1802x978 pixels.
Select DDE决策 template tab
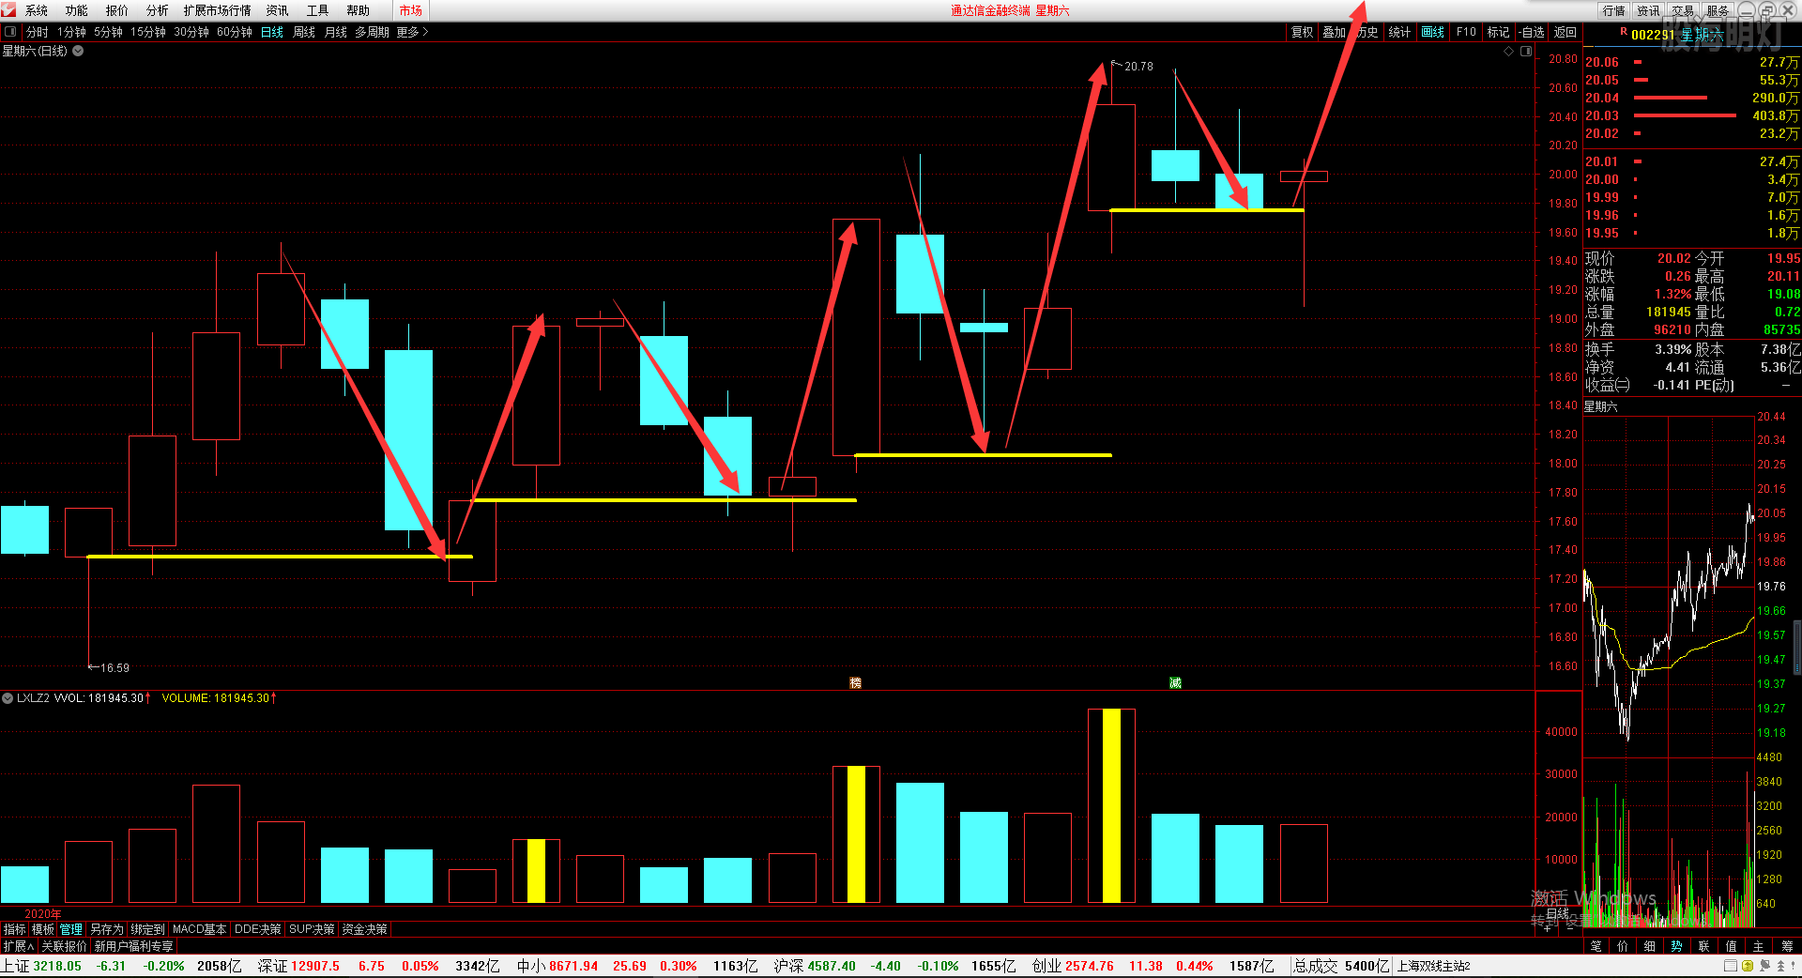258,929
